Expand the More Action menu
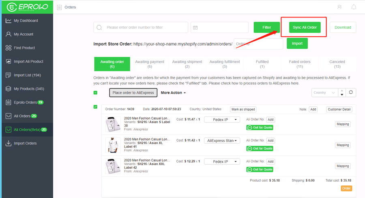This screenshot has width=365, height=198. coord(173,93)
